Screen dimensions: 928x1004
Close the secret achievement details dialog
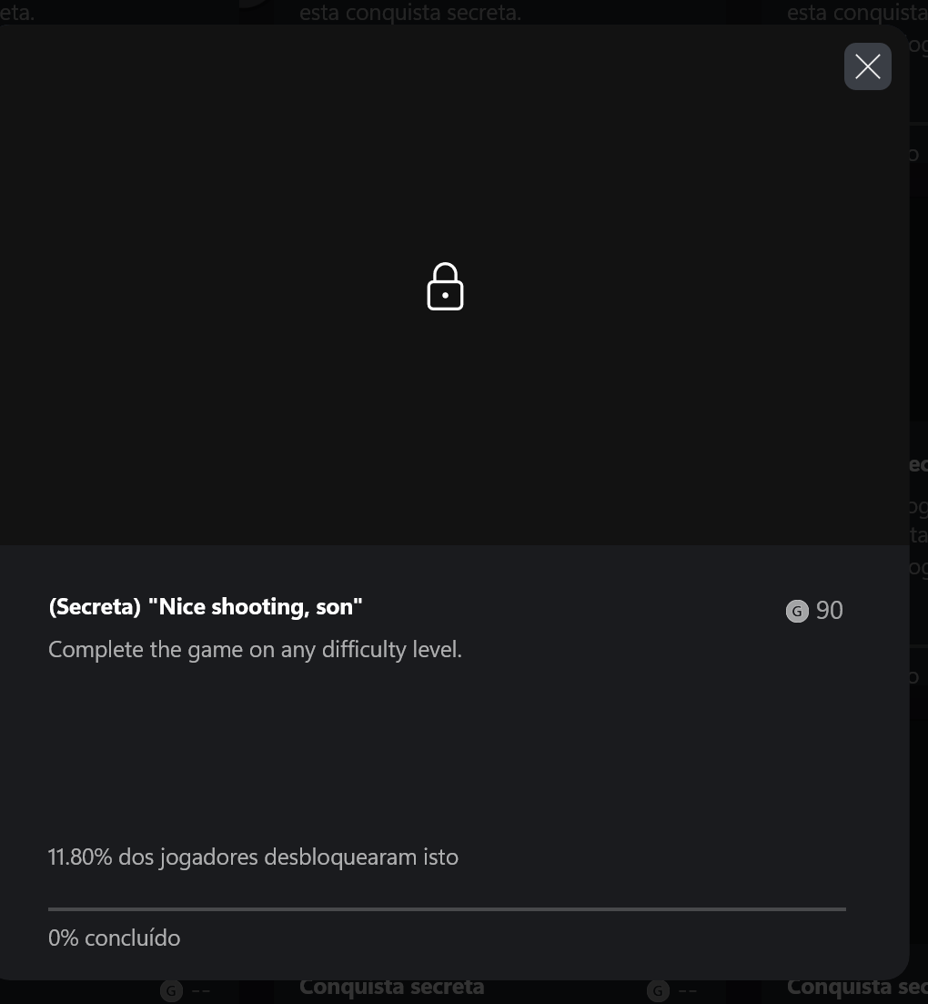(867, 66)
